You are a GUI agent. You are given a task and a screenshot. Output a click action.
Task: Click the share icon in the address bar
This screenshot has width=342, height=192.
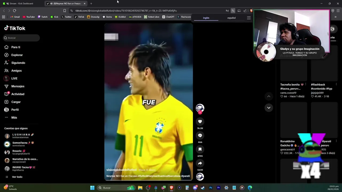[245, 11]
